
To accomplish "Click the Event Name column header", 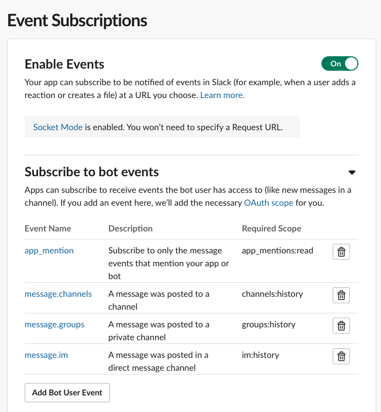I will click(48, 229).
